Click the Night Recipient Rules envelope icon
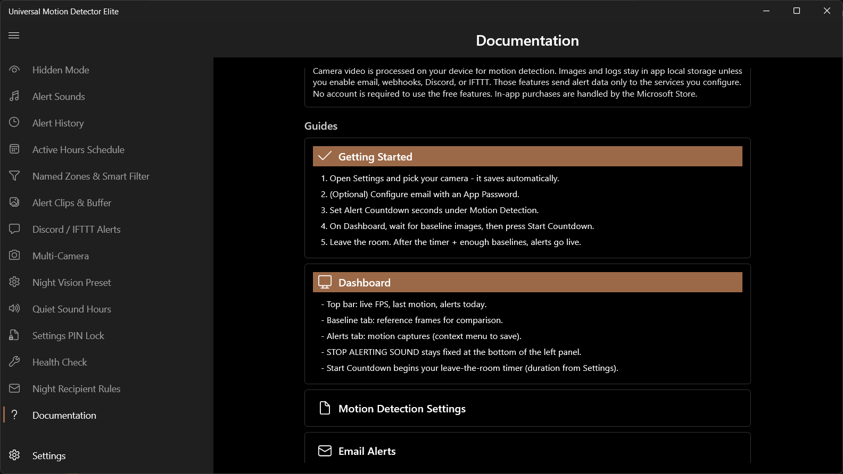843x474 pixels. [x=14, y=388]
